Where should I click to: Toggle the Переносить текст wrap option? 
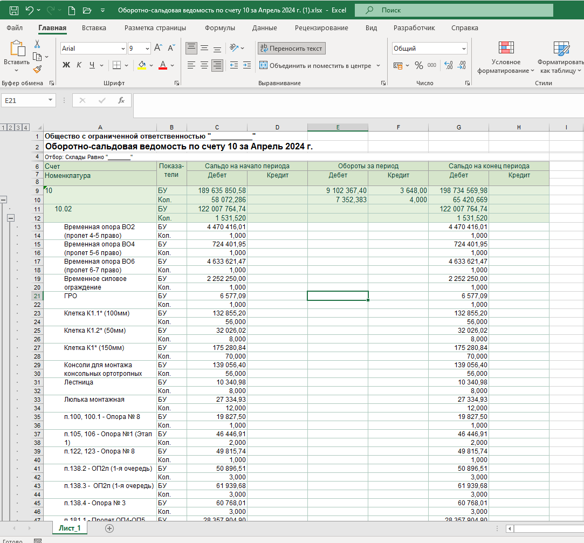(x=291, y=49)
